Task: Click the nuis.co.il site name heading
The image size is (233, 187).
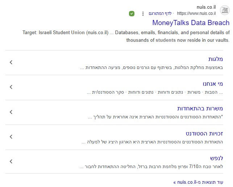Action: click(206, 7)
